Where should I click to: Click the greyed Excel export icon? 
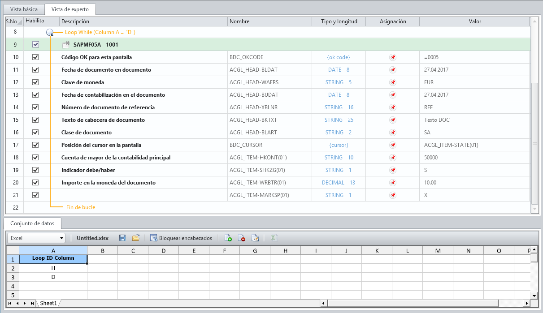(274, 238)
